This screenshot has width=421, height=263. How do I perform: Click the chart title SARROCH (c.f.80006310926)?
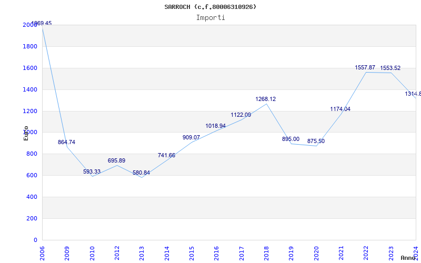(x=210, y=7)
